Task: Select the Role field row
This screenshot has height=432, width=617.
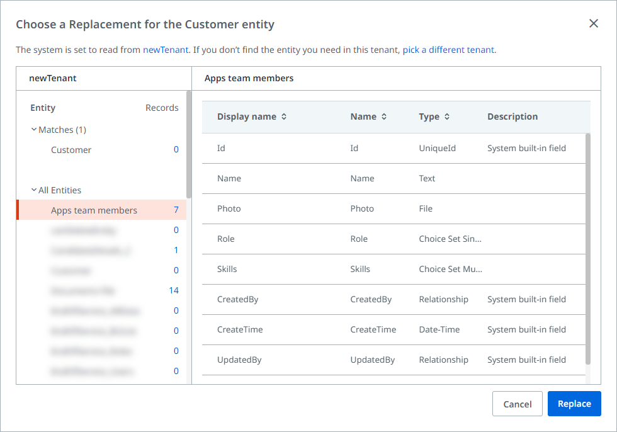Action: 393,239
